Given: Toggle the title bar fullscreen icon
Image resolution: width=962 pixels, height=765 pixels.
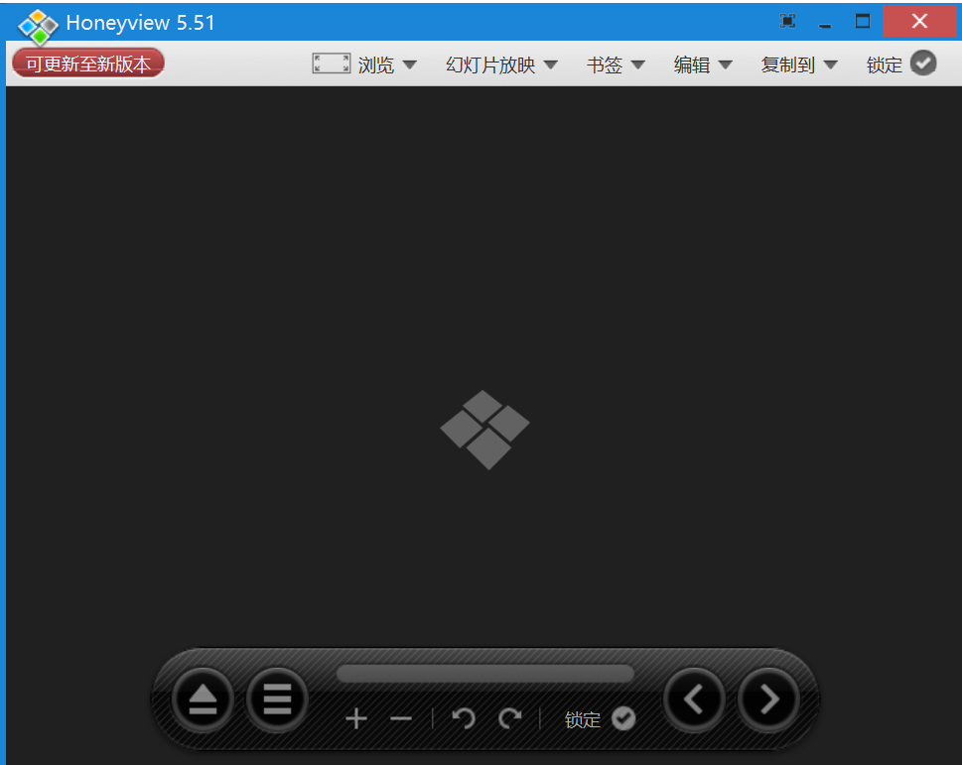Looking at the screenshot, I should [x=787, y=21].
